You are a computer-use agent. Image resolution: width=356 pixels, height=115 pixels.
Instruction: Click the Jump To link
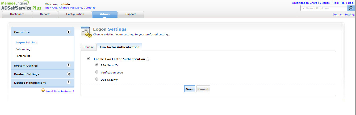(90, 8)
